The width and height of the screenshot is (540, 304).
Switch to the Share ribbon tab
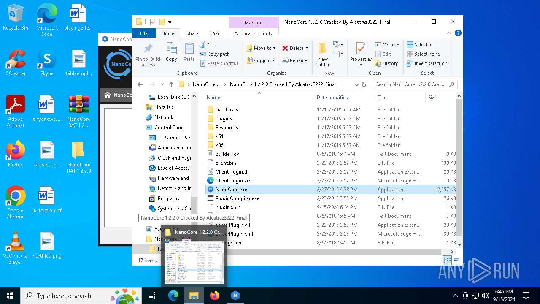[x=192, y=33]
